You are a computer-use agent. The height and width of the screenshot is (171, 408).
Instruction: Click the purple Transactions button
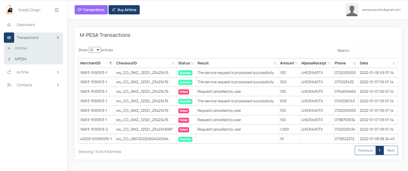[91, 10]
